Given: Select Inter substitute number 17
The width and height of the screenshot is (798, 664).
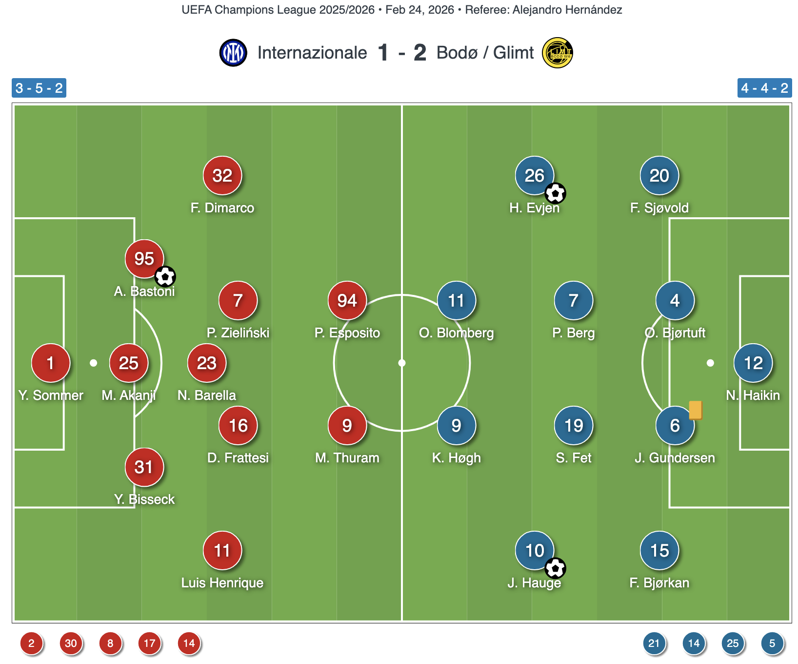Looking at the screenshot, I should click(150, 643).
